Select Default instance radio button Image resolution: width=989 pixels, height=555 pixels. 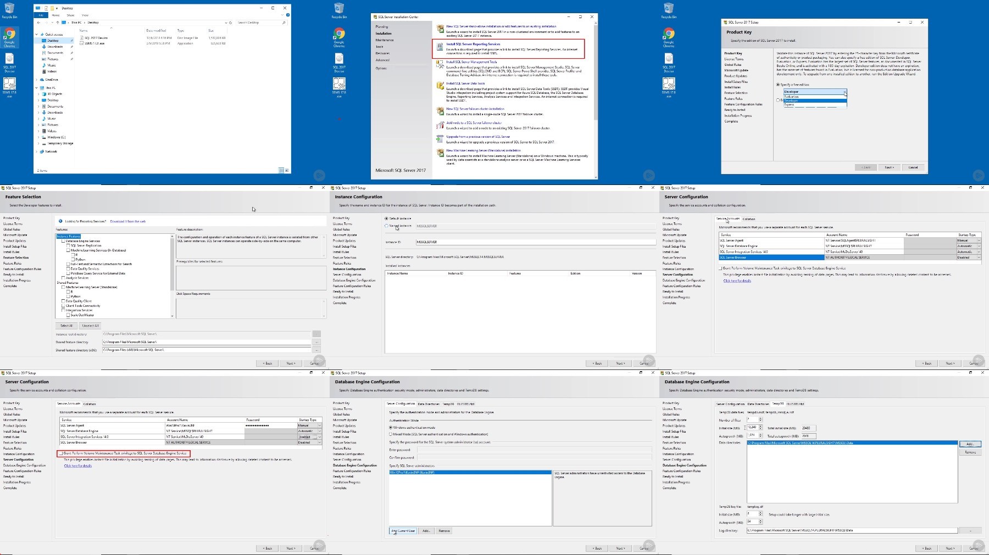[x=387, y=218]
